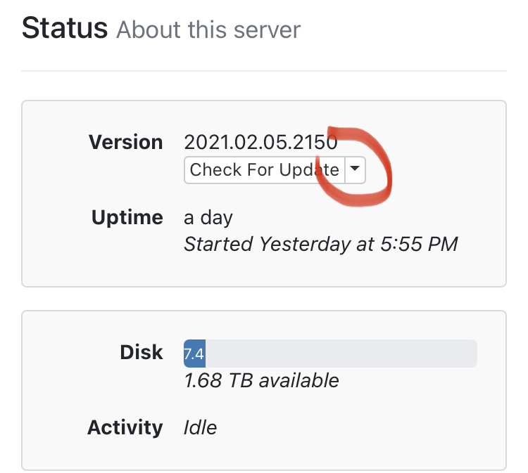
Task: Click the 1.68 TB available text
Action: click(261, 380)
